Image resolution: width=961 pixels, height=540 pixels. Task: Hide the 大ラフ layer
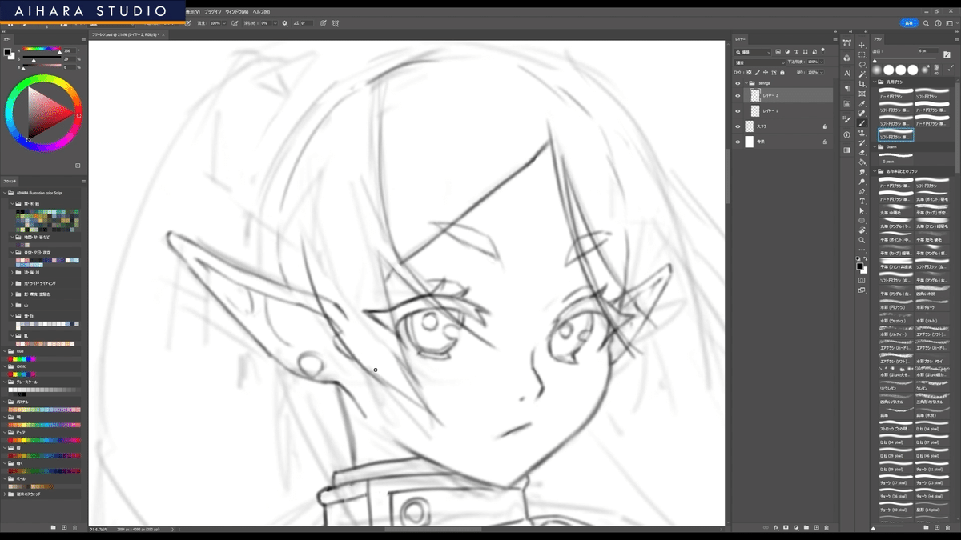[x=738, y=126]
